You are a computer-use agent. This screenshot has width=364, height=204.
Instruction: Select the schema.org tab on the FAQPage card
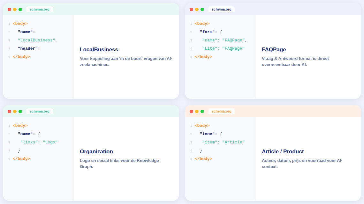(x=221, y=9)
